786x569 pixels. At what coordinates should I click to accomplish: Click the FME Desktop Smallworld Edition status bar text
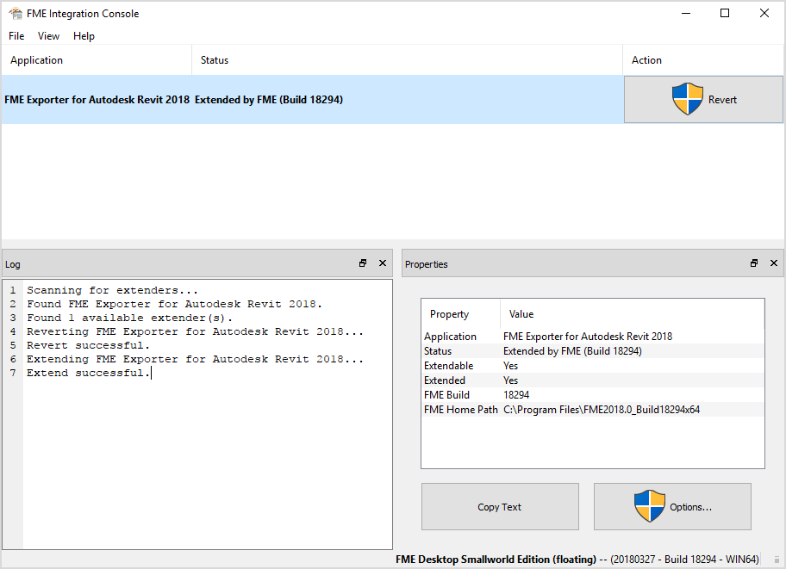(577, 560)
